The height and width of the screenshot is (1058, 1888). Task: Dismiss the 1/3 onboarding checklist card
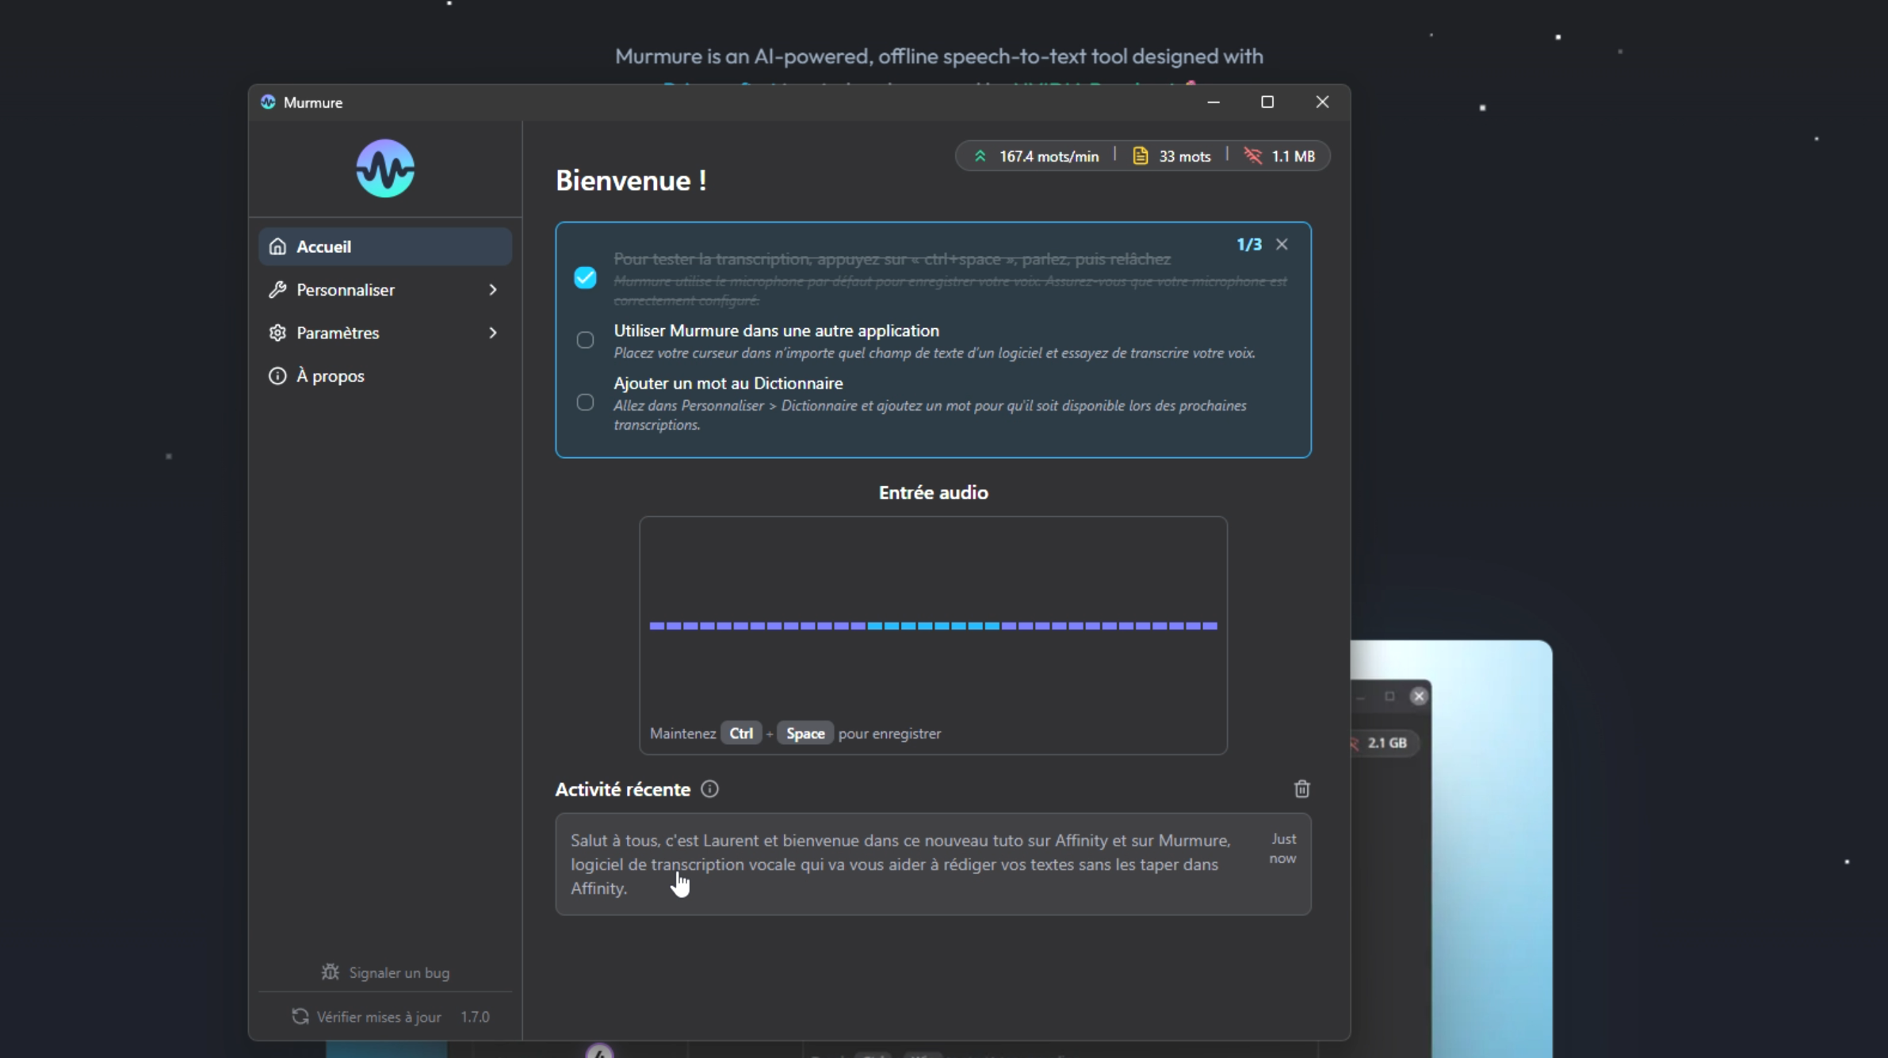(1282, 245)
